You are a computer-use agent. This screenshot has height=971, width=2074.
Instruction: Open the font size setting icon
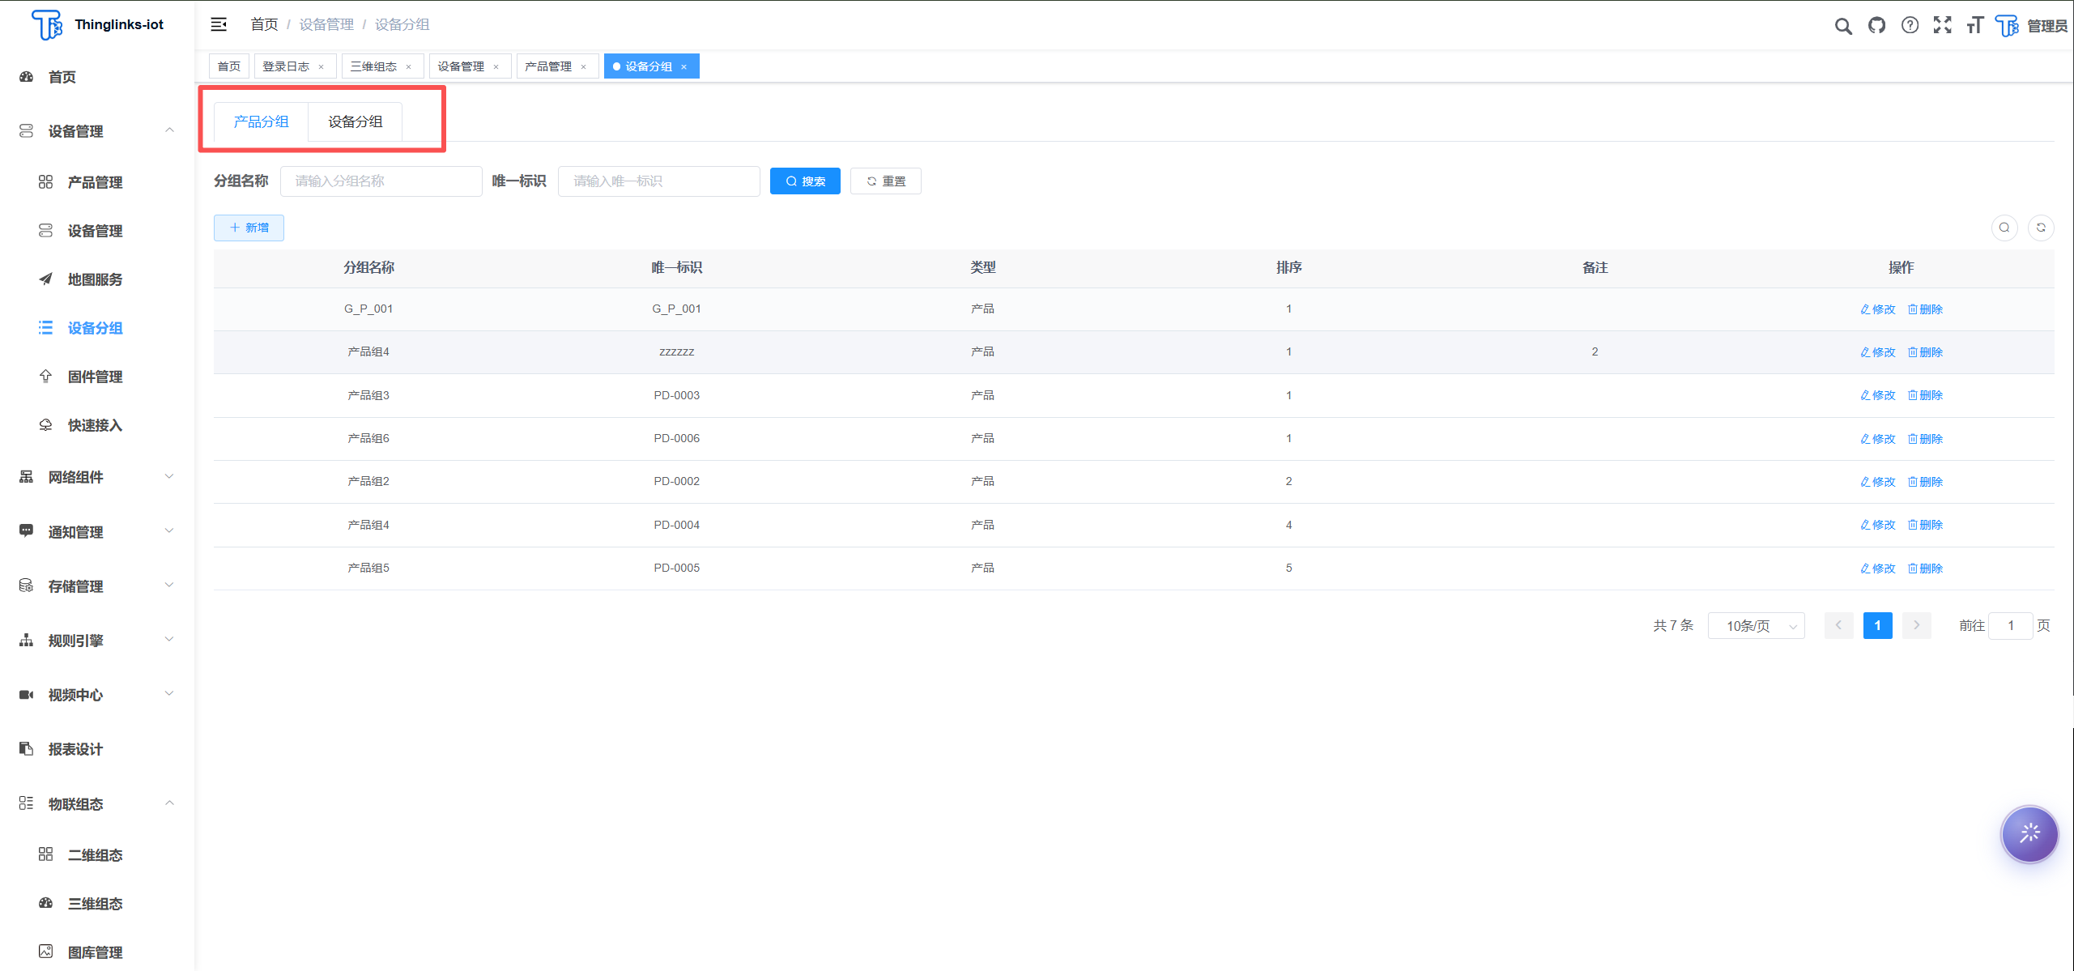[1974, 25]
